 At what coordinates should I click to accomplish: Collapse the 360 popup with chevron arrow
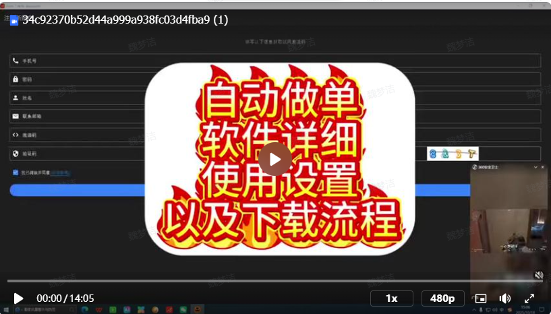(535, 166)
